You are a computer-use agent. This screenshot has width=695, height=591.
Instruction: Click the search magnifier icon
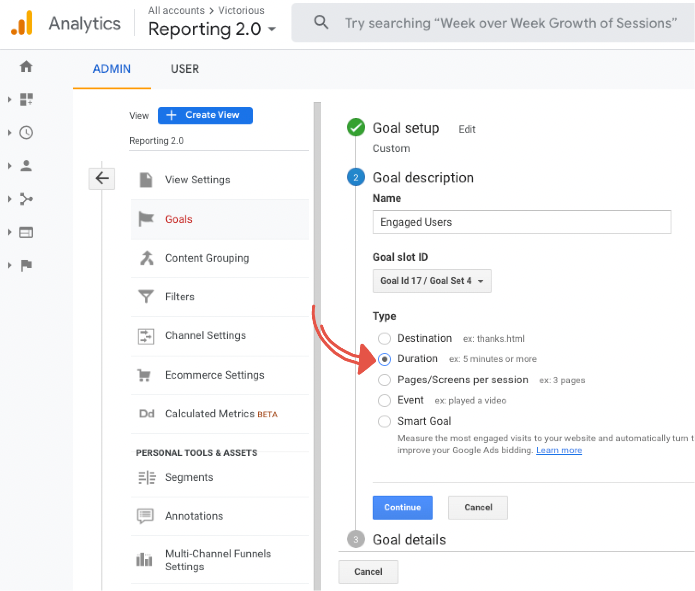click(321, 22)
